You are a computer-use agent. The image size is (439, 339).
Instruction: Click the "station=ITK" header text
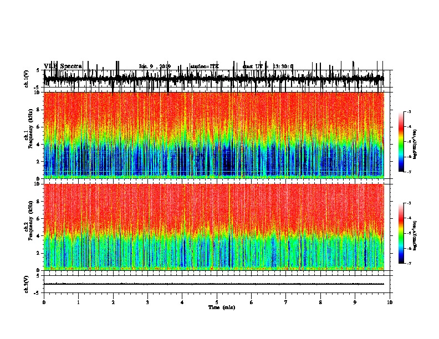pyautogui.click(x=205, y=66)
